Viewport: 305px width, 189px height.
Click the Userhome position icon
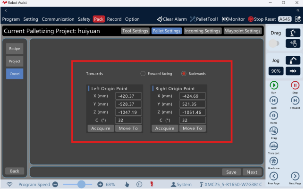274,162
